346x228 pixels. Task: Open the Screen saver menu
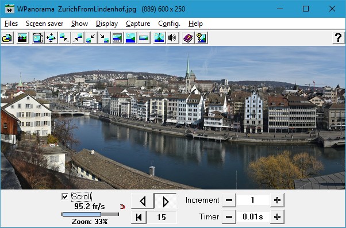(x=45, y=24)
